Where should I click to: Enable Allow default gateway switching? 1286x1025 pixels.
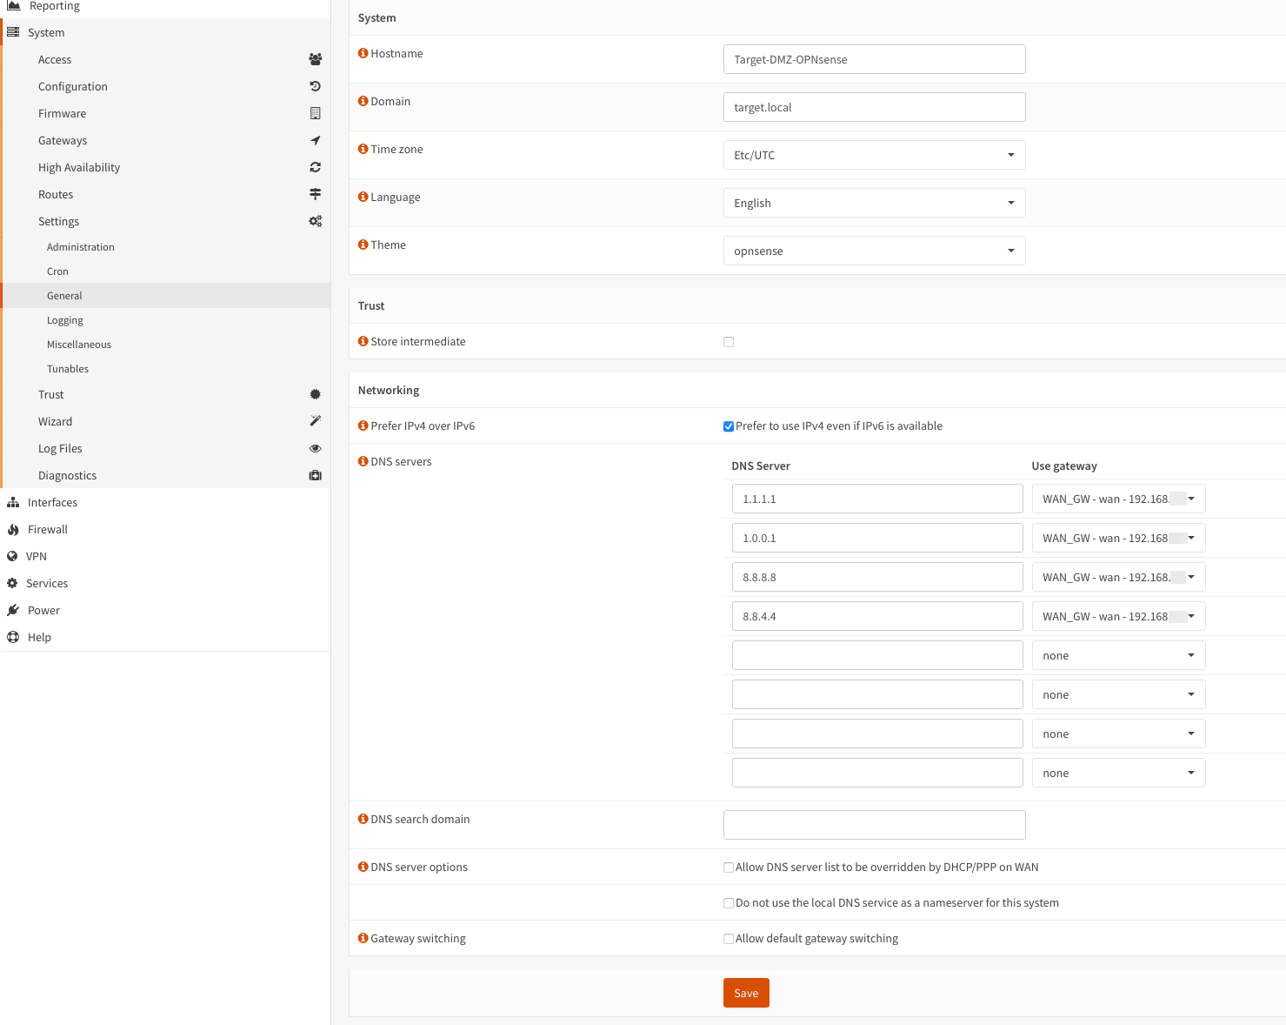(x=729, y=939)
